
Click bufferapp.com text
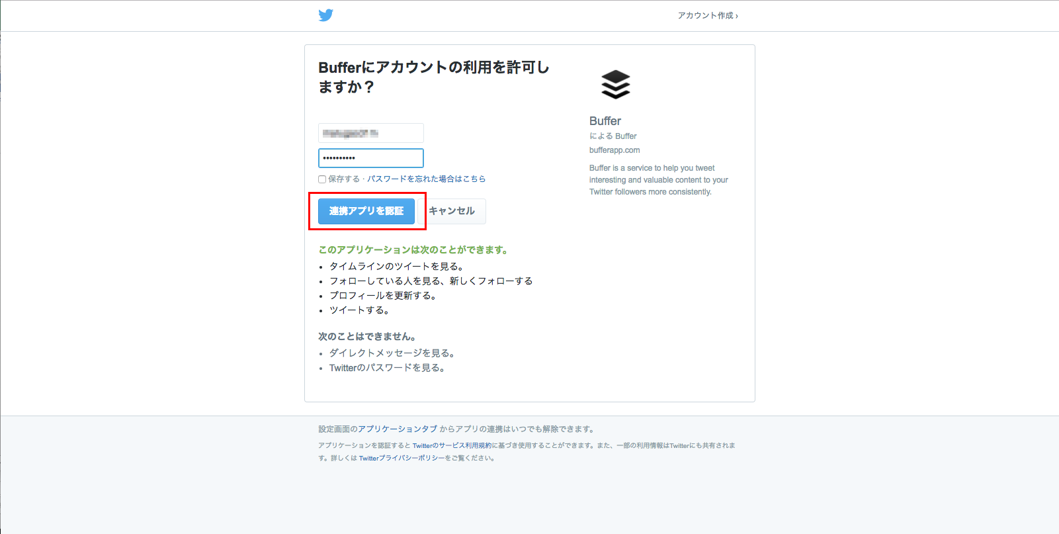[x=614, y=150]
